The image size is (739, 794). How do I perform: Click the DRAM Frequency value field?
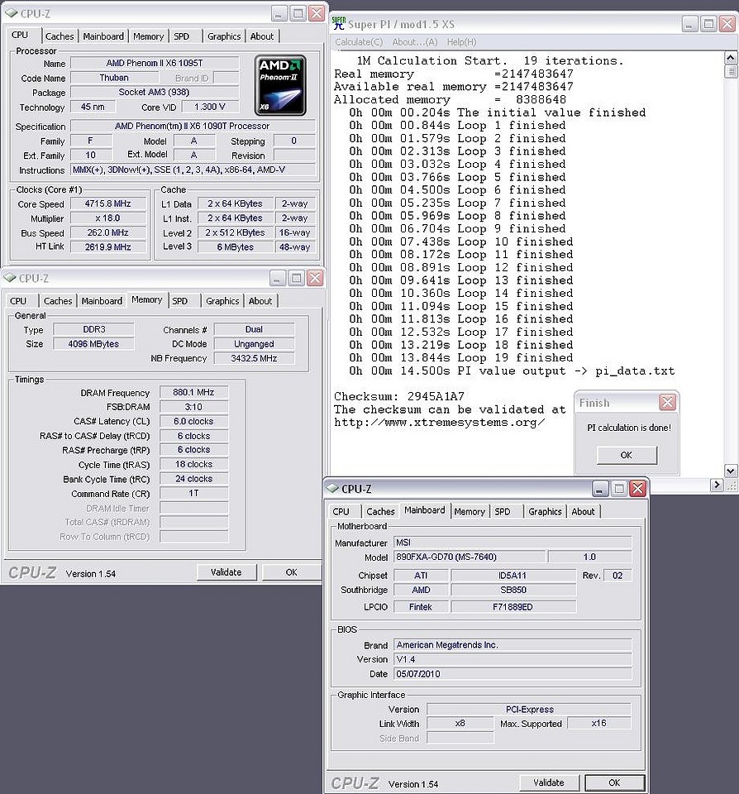[194, 393]
